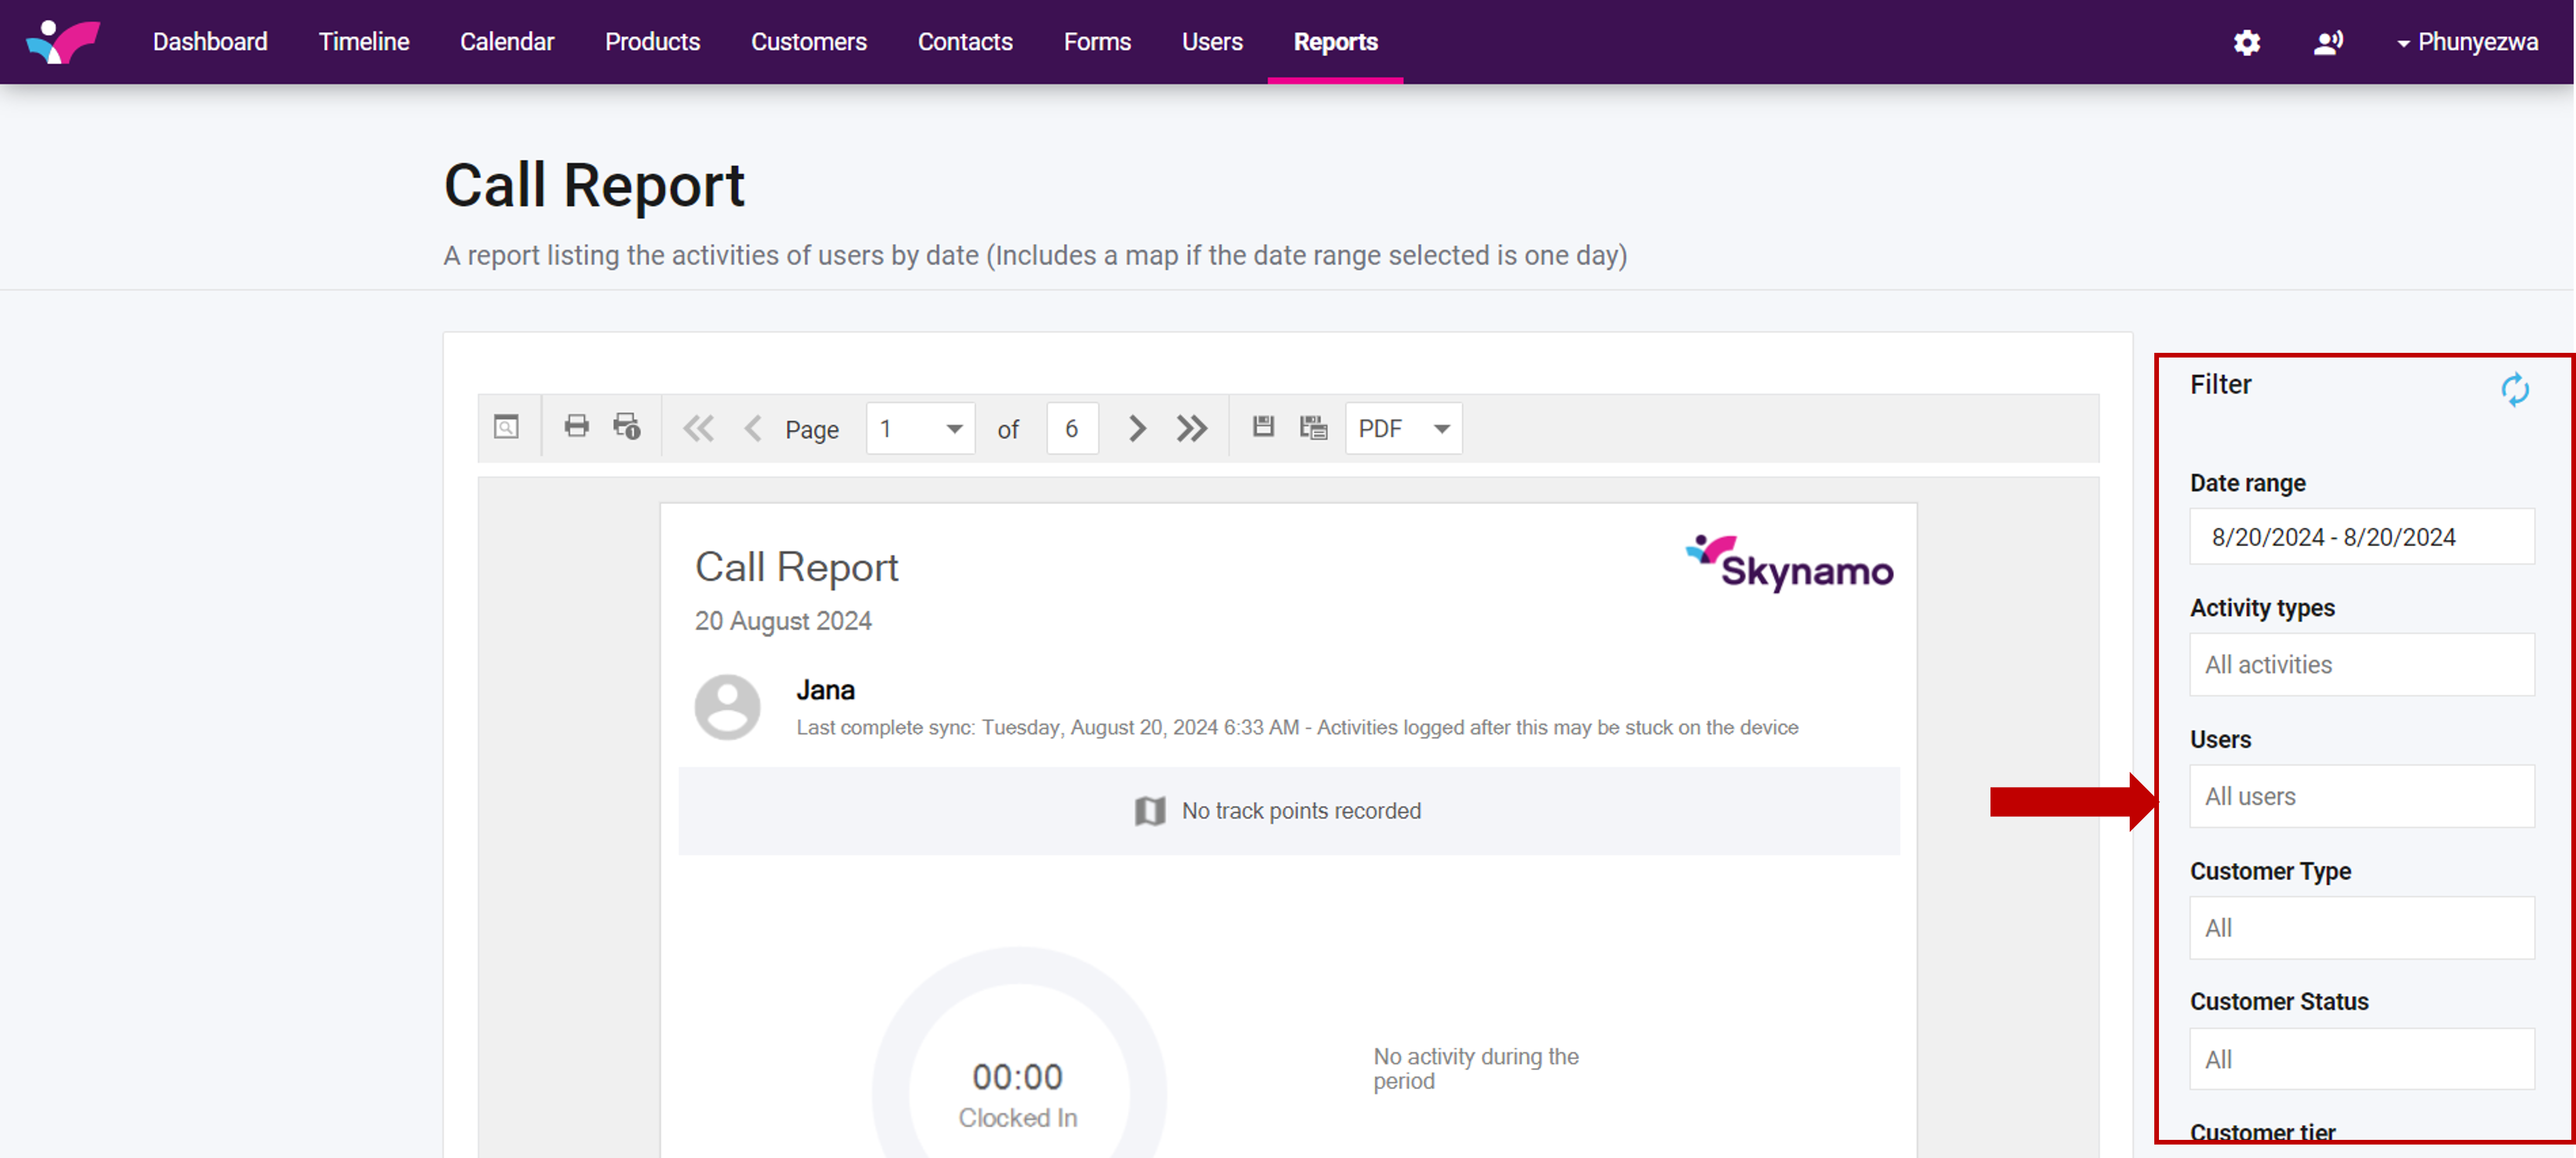Viewport: 2576px width, 1158px height.
Task: Open the Dashboard tab
Action: point(210,42)
